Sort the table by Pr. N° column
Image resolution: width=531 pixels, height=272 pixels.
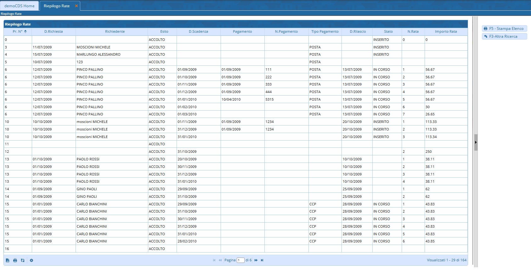18,31
